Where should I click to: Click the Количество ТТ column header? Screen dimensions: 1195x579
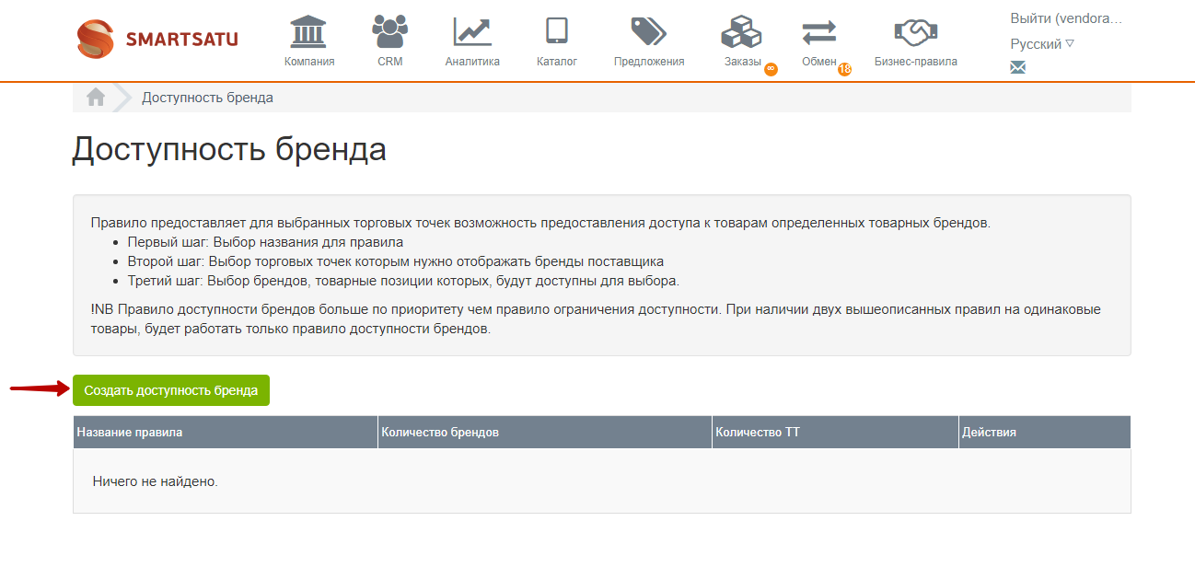[x=758, y=432]
